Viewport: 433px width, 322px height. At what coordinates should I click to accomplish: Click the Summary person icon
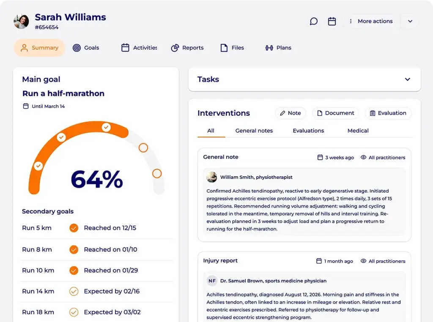point(24,48)
